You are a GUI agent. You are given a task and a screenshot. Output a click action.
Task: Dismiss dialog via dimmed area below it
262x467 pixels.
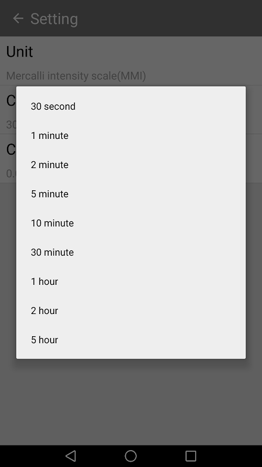point(130,402)
